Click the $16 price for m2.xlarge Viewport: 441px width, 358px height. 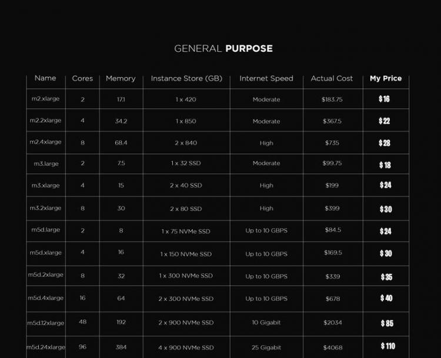tap(385, 99)
